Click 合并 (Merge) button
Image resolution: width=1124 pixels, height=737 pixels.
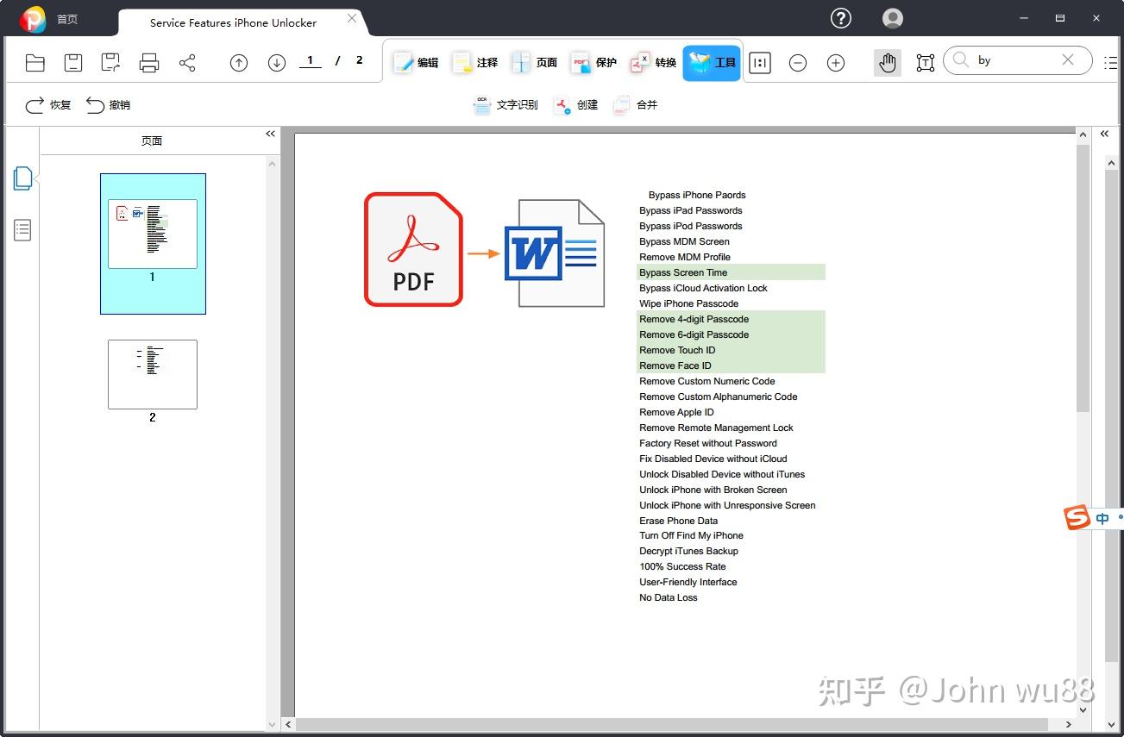pyautogui.click(x=635, y=105)
